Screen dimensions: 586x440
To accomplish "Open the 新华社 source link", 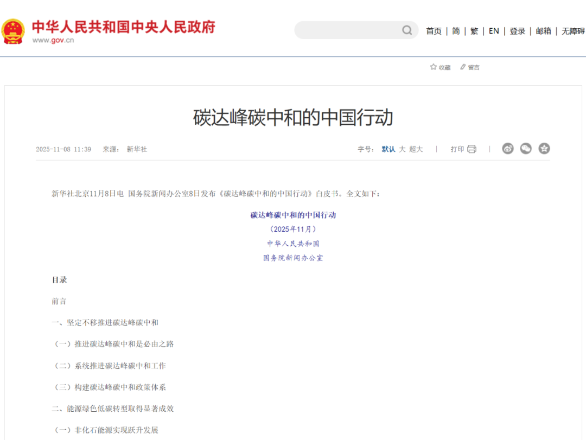I will [136, 149].
